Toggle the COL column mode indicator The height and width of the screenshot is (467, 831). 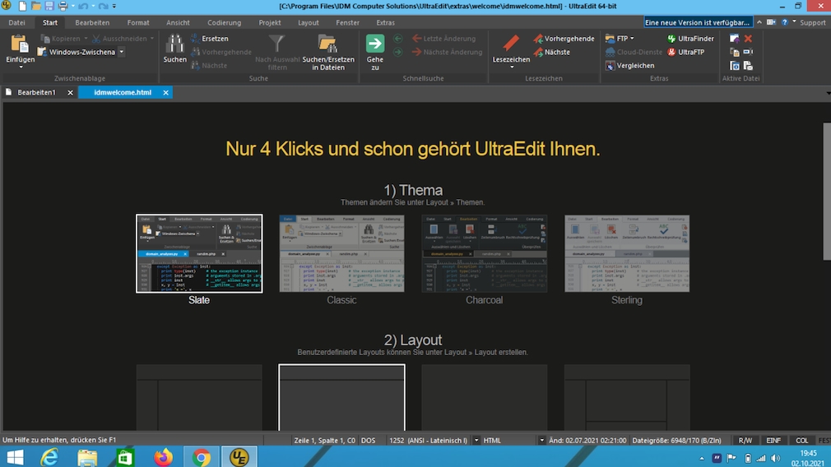click(801, 440)
